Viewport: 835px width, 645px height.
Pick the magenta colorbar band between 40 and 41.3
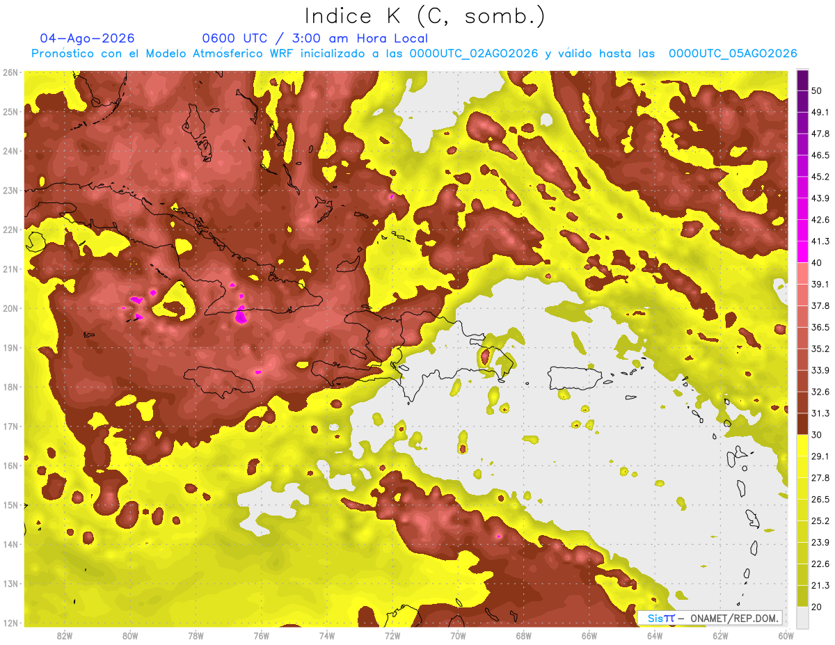click(x=802, y=252)
